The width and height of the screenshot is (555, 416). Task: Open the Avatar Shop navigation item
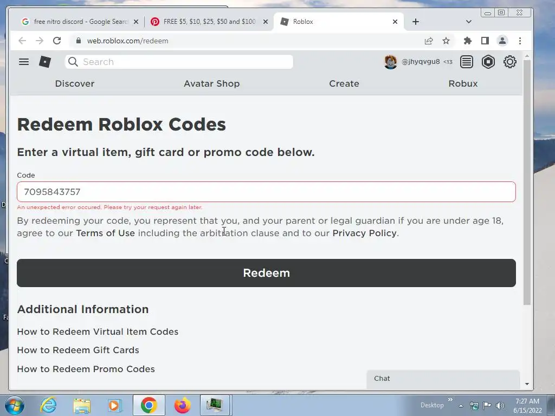tap(212, 83)
